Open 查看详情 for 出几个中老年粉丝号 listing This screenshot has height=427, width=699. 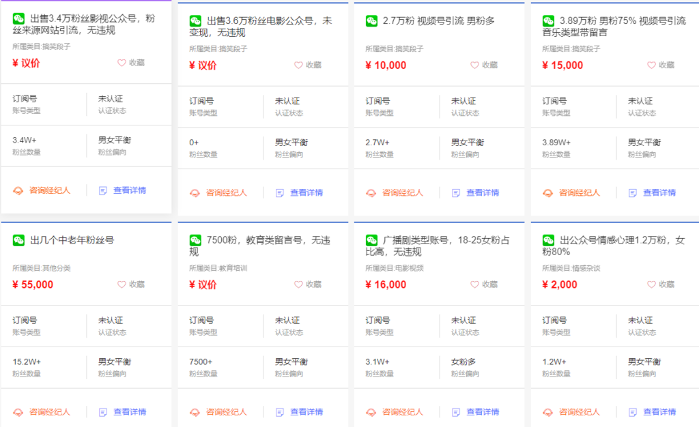[x=130, y=412]
